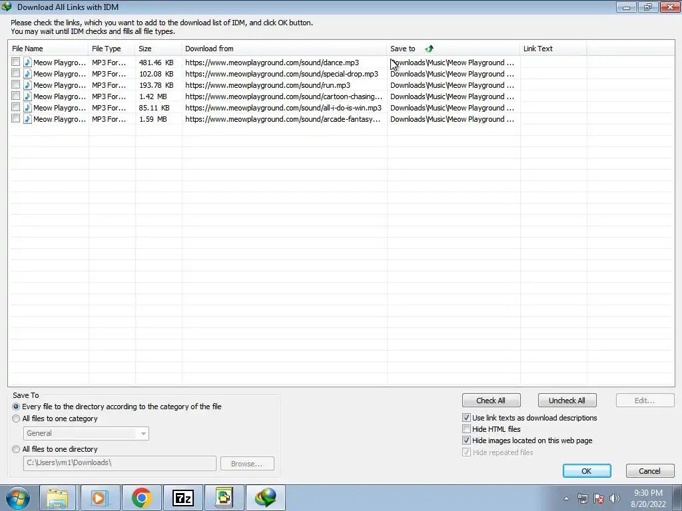Click the 1.42 MB size cell
This screenshot has width=682, height=511.
[153, 96]
